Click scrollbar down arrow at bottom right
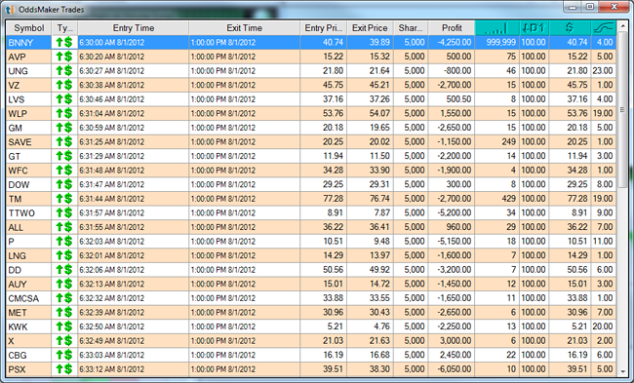The height and width of the screenshot is (383, 634). [x=622, y=371]
